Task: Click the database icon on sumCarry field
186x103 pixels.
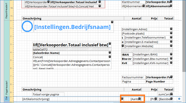Action: [x=171, y=94]
